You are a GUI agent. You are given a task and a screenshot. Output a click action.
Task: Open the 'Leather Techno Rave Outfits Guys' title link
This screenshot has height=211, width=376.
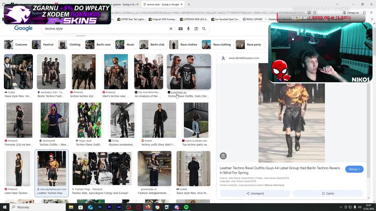(x=280, y=170)
